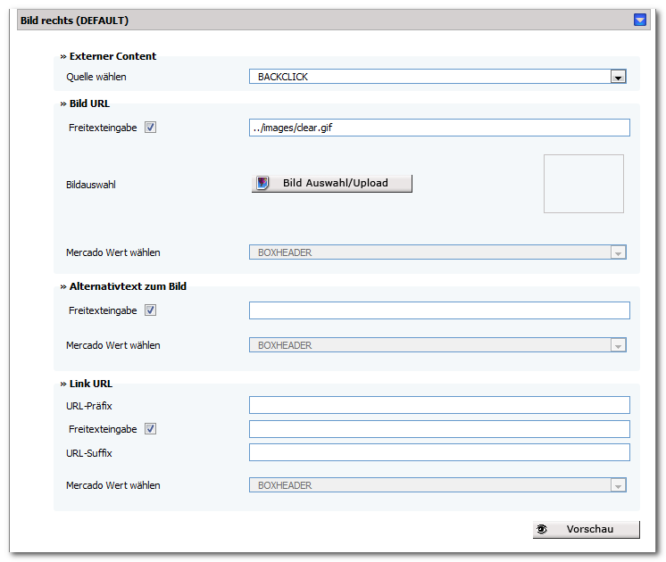
Task: Toggle the Freitexteingabe checkbox under Alternativtext zum Bild
Action: 150,310
